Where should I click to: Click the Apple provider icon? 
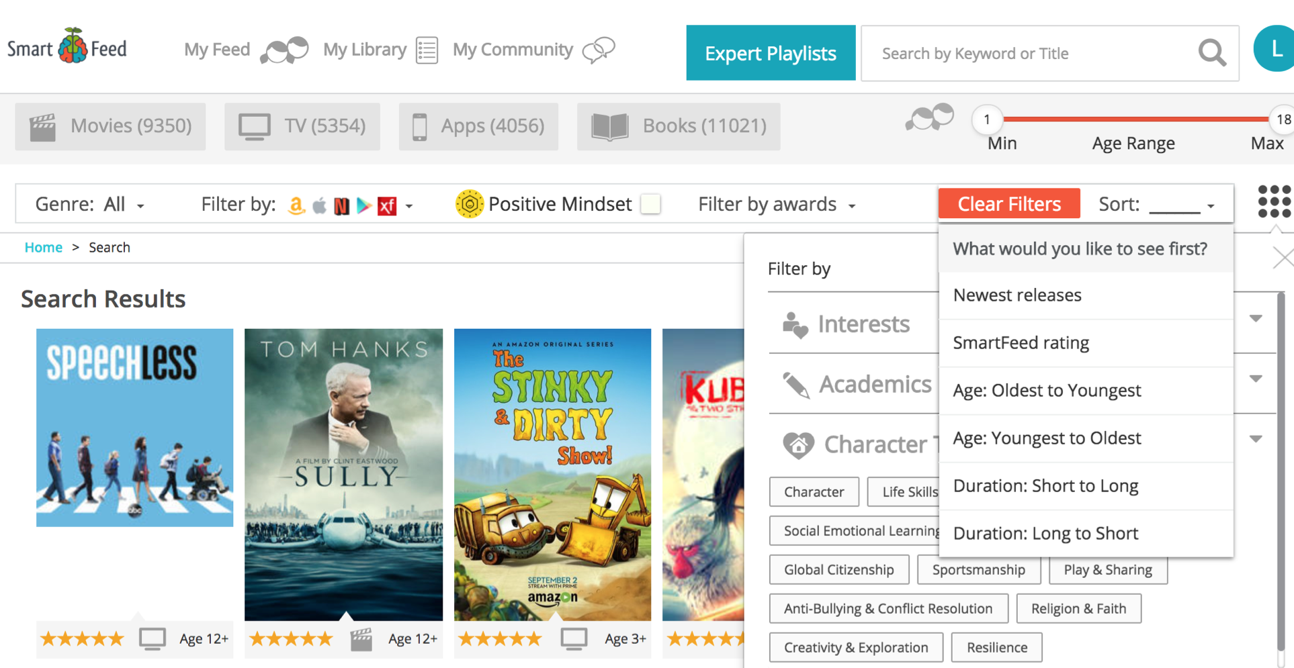tap(319, 205)
